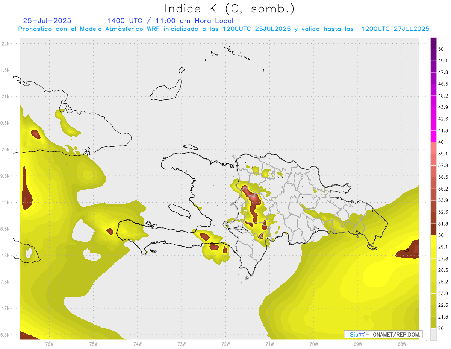
Task: Click the "76W" longitude label
Action: pyautogui.click(x=49, y=344)
